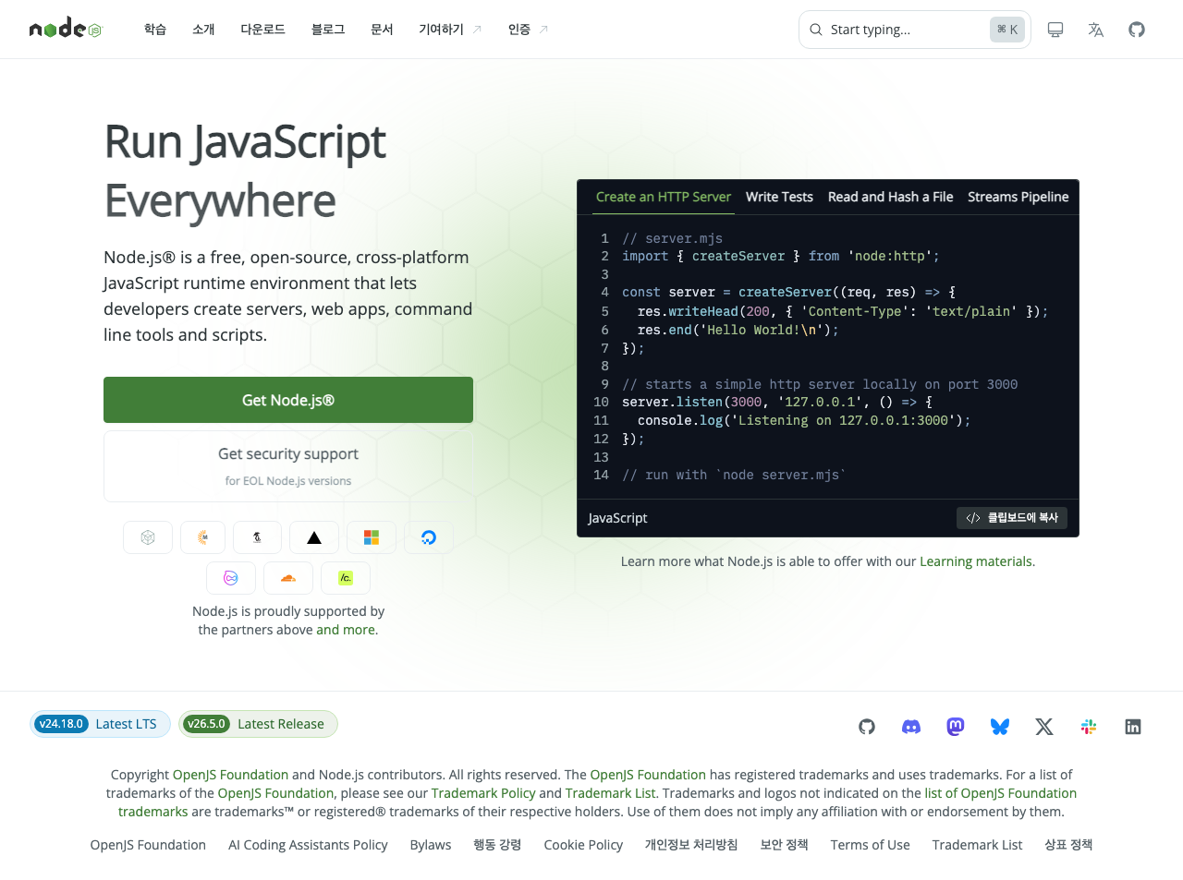1183x880 pixels.
Task: Open the 행동 강령 footer link
Action: [x=497, y=845]
